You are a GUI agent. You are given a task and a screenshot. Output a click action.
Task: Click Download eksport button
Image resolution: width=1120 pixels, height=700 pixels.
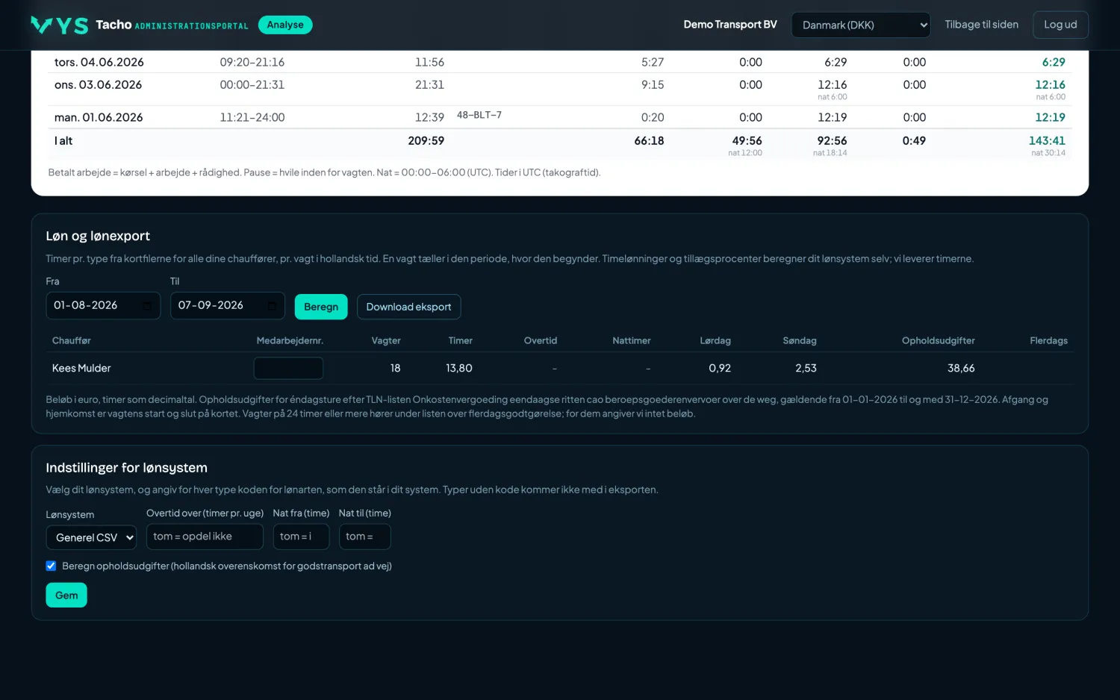[408, 307]
